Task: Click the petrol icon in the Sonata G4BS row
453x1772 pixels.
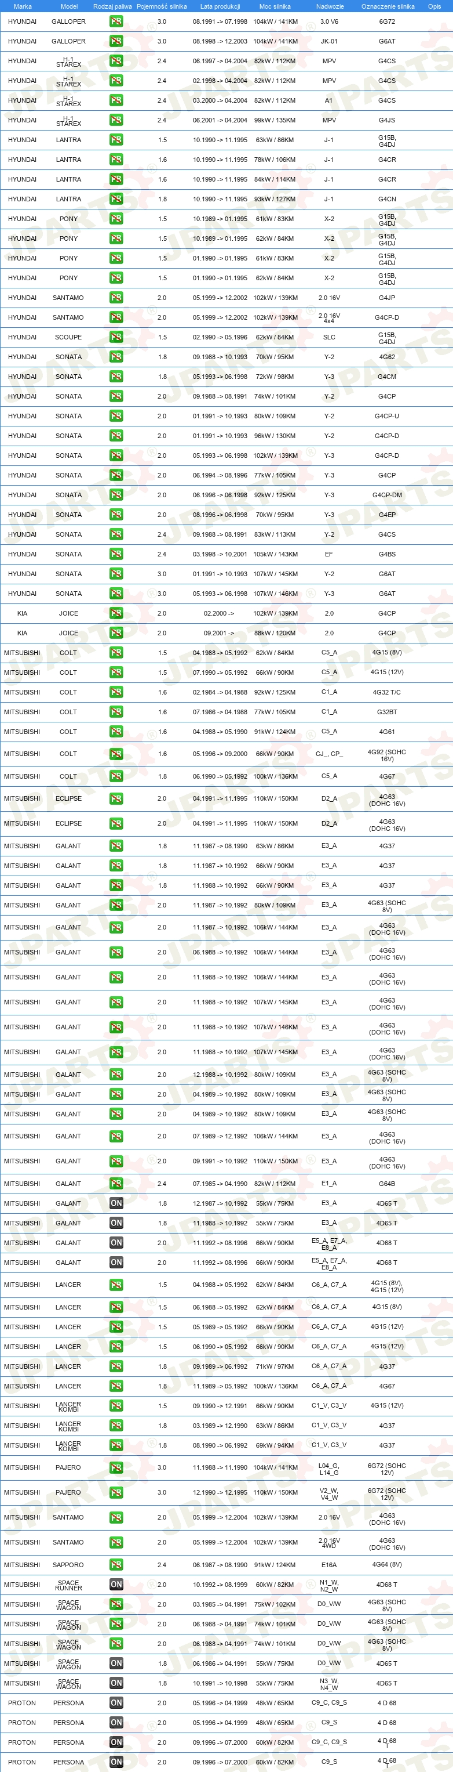Action: 116,554
